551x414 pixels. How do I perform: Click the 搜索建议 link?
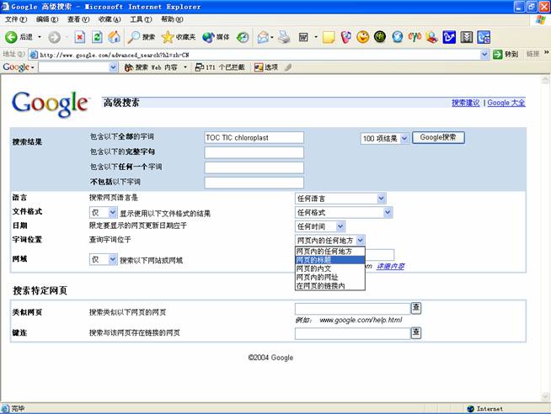pos(466,103)
